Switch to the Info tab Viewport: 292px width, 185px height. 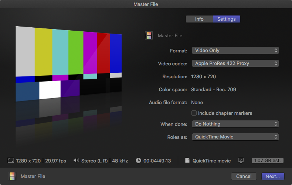(x=199, y=19)
